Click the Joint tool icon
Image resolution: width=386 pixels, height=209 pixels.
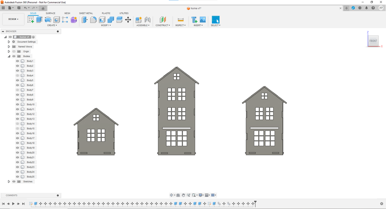click(147, 19)
